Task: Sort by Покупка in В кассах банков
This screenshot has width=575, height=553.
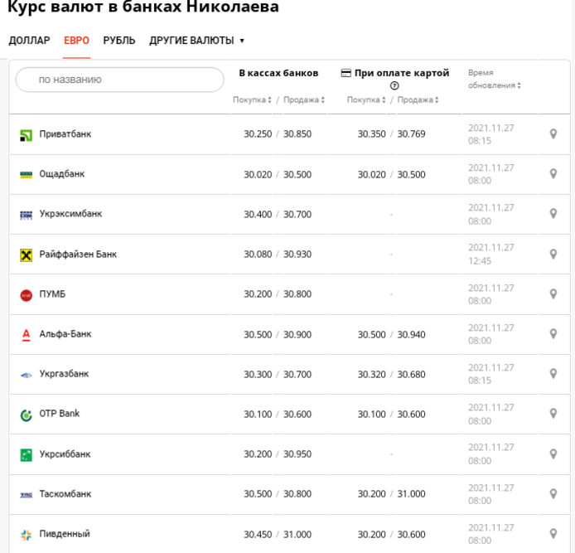Action: click(252, 99)
